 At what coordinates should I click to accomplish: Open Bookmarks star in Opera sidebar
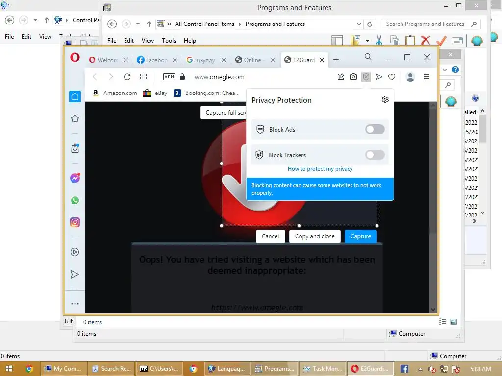pyautogui.click(x=75, y=118)
